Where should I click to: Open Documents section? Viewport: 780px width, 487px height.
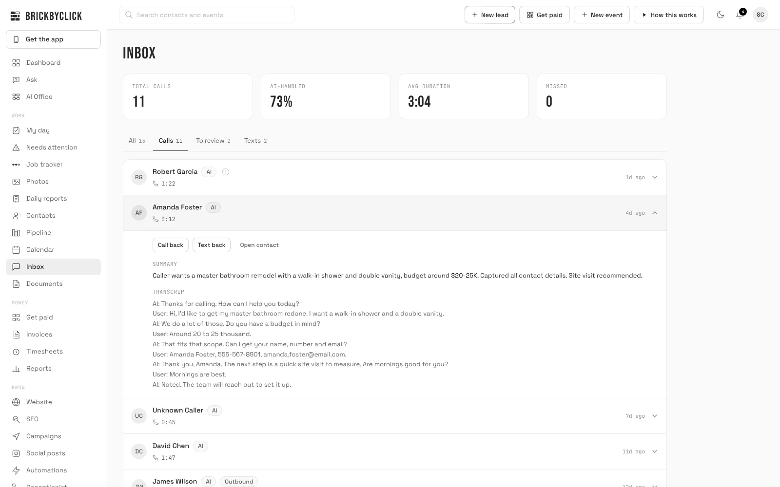(x=53, y=284)
